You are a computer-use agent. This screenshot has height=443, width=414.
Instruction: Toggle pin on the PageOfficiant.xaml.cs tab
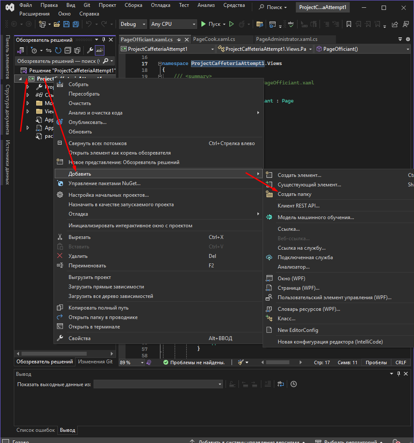pos(179,40)
